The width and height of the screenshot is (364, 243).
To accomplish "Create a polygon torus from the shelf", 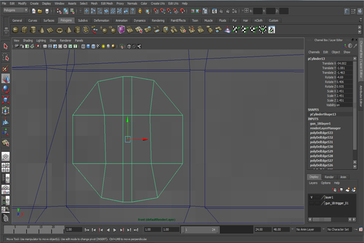I will 59,30.
